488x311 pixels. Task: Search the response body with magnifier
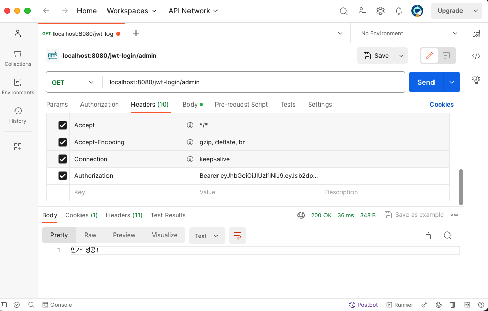click(x=448, y=236)
